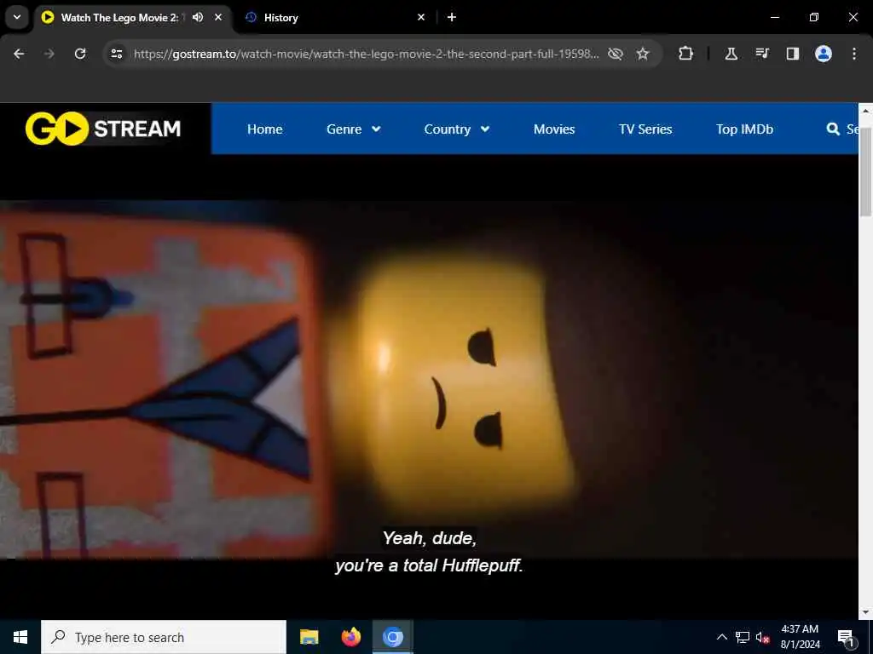The image size is (873, 654).
Task: Restore down the Chrome window
Action: coord(814,17)
